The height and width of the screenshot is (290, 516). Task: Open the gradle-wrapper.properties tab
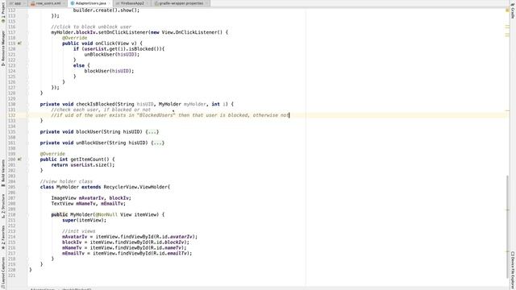[181, 3]
